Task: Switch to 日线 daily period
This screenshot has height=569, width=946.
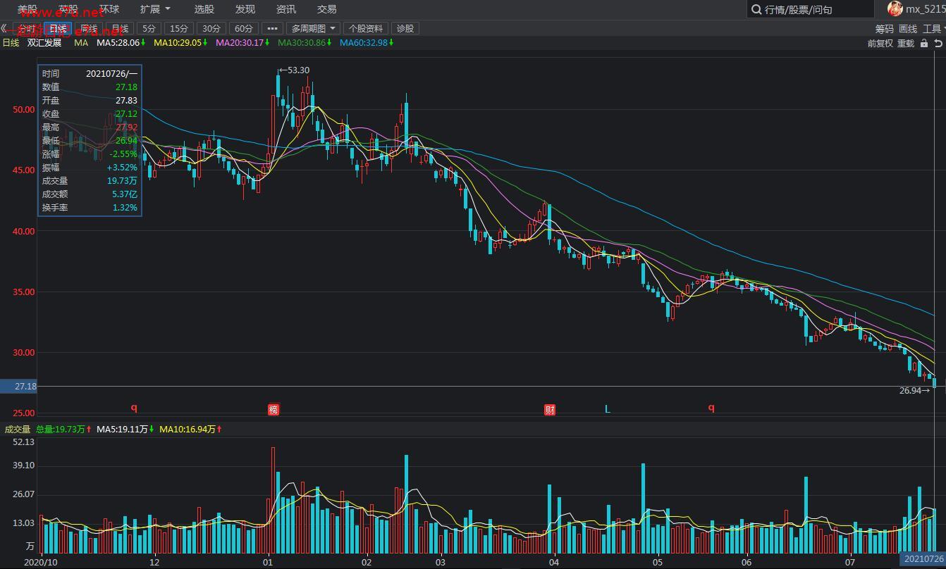Action: pos(57,29)
